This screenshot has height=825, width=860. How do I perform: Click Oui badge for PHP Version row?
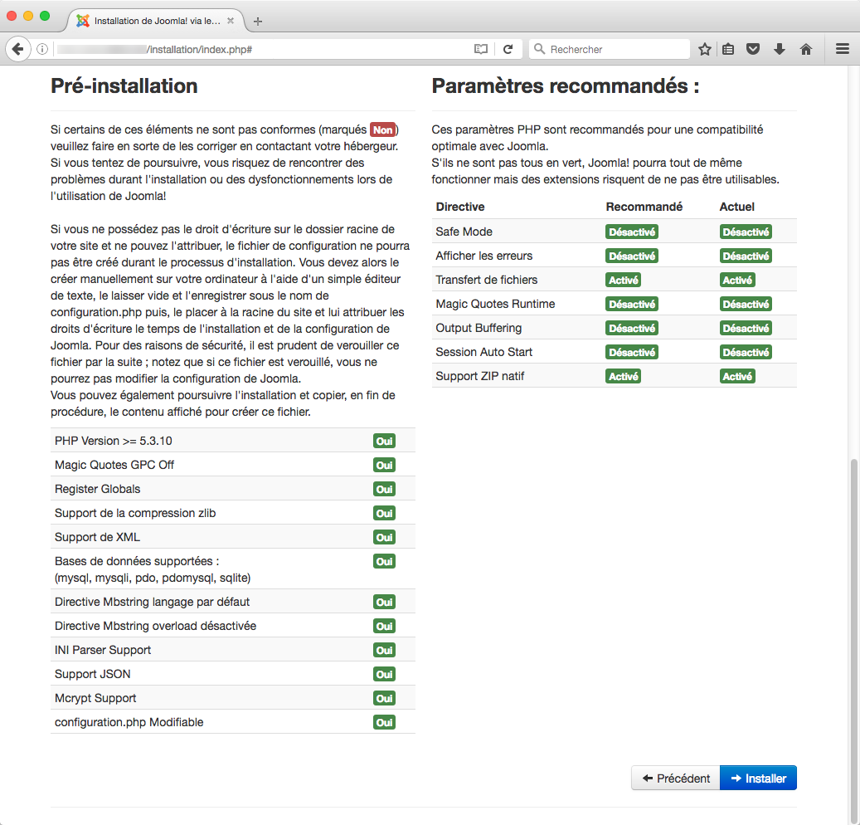pyautogui.click(x=384, y=442)
